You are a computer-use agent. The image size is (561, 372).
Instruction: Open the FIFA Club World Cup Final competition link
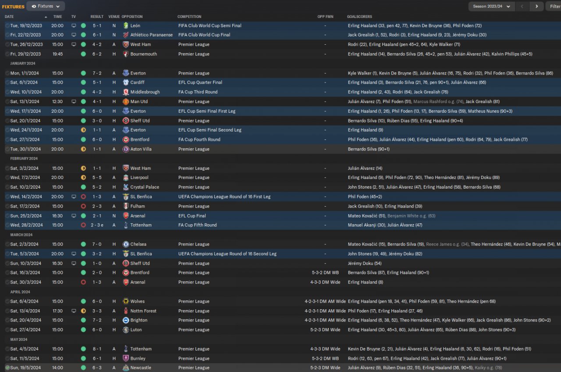[204, 35]
